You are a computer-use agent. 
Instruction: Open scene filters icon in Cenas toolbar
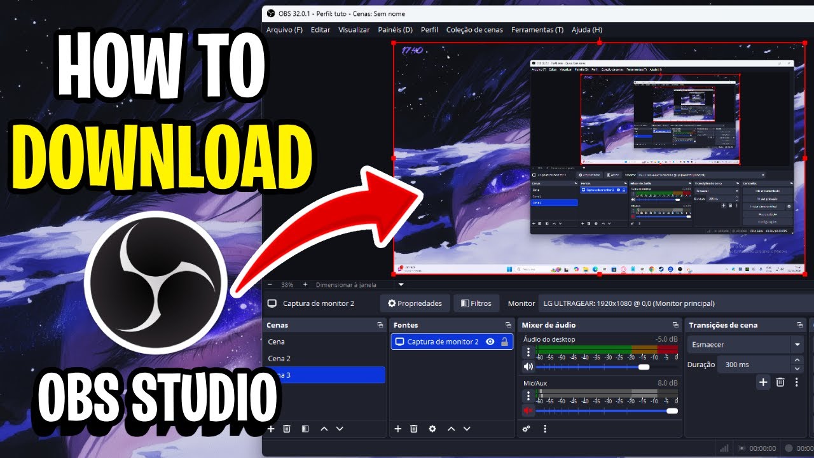(x=305, y=429)
